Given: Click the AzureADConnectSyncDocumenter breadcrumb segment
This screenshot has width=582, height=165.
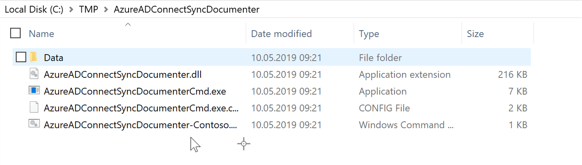Looking at the screenshot, I should 186,9.
